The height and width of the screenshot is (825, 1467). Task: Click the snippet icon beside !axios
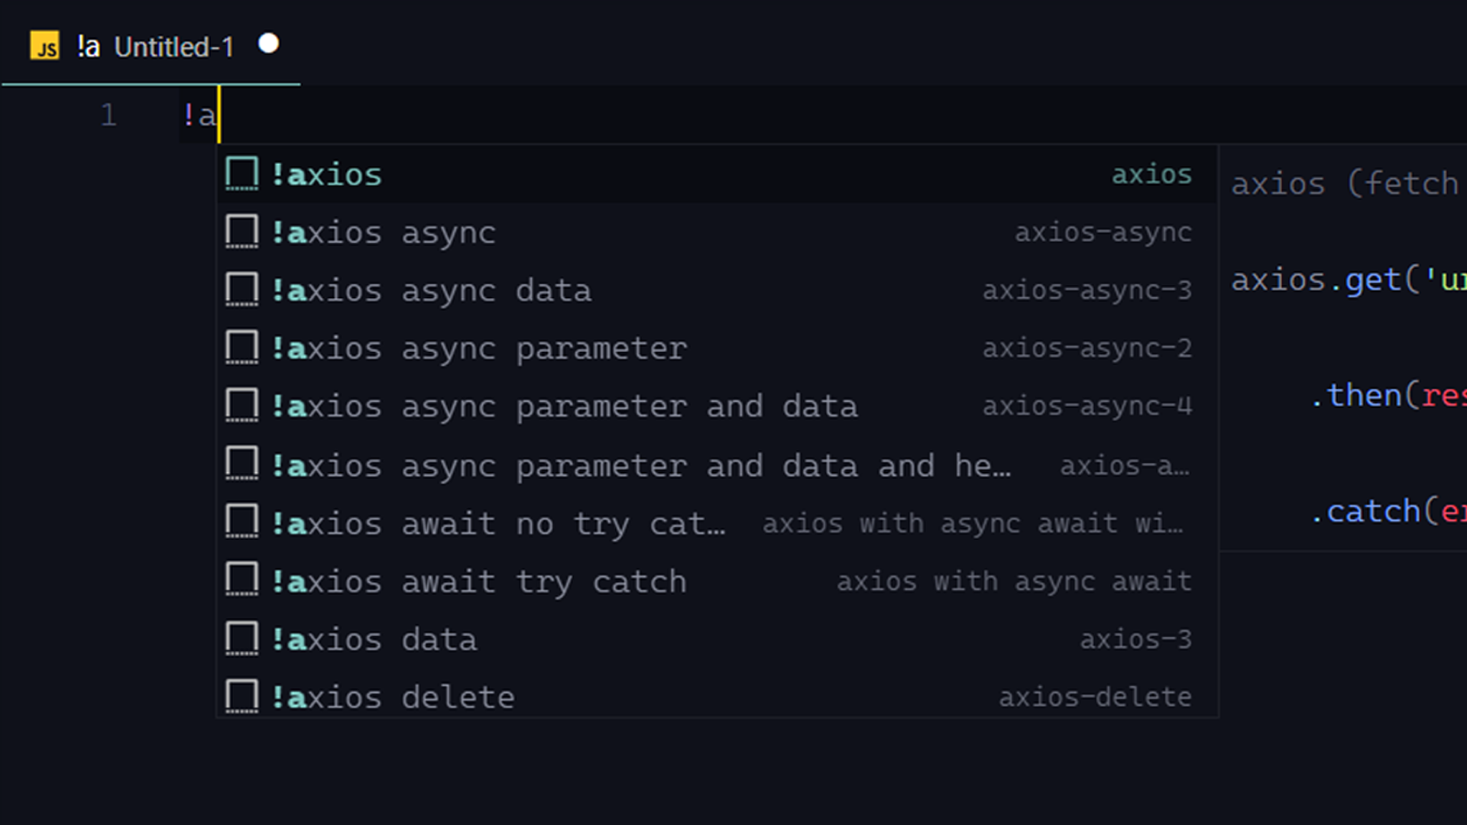point(241,174)
